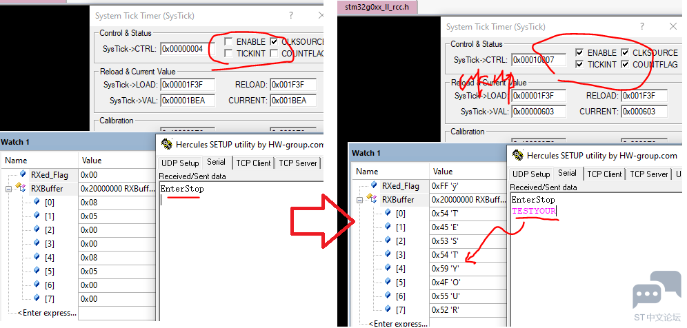Image resolution: width=687 pixels, height=328 pixels.
Task: Open TCP Client tab in left Hercules
Action: coord(253,163)
